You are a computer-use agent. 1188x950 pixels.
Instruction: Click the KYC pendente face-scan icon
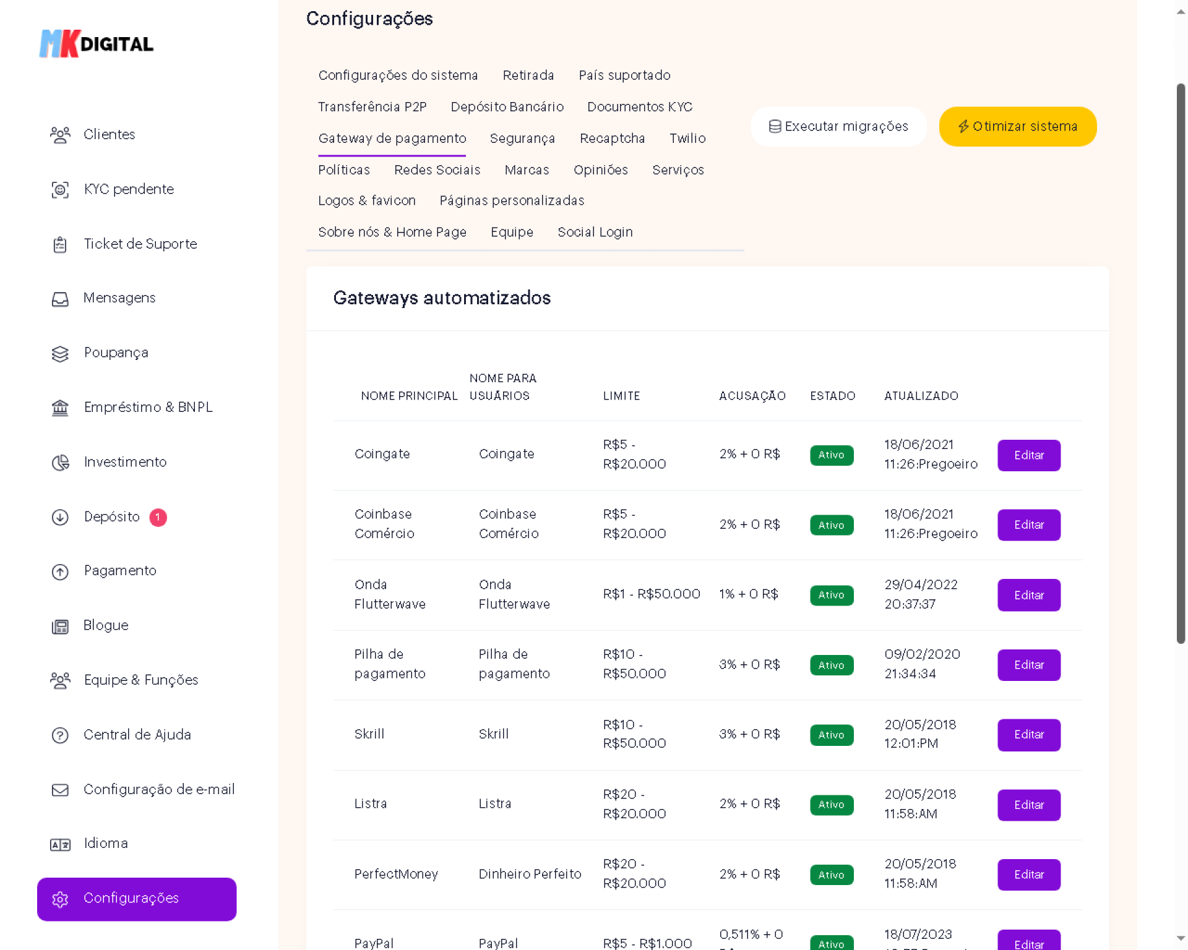[x=60, y=190]
